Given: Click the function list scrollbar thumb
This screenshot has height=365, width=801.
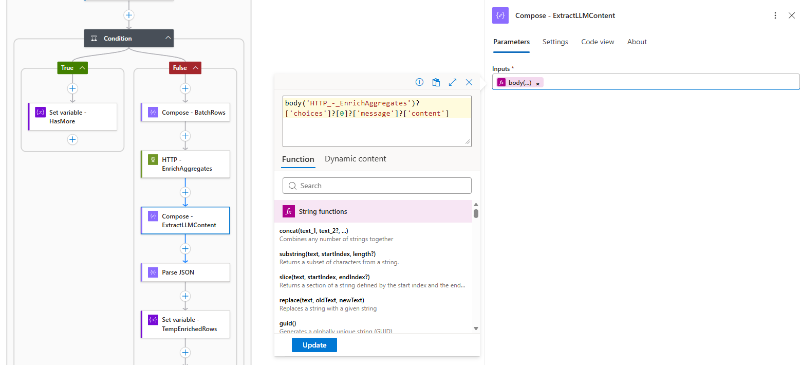Looking at the screenshot, I should pos(476,213).
